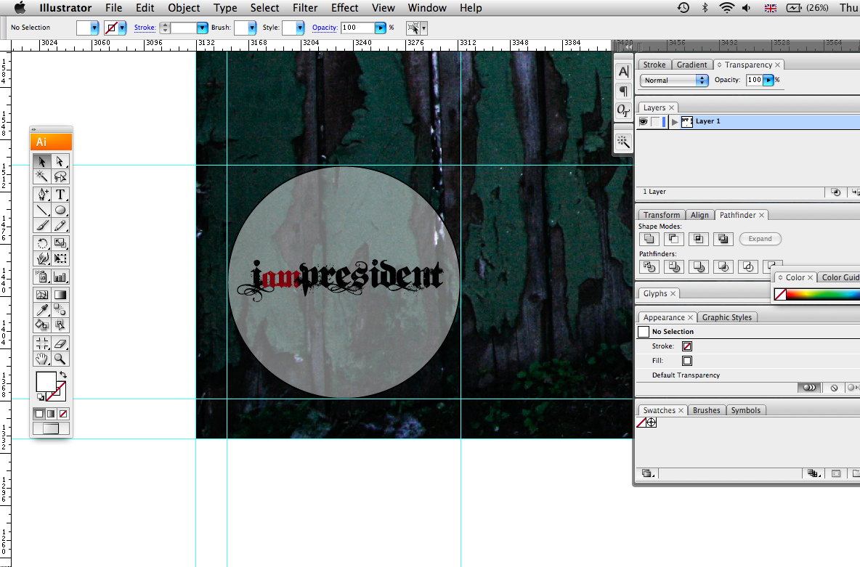Select the Column Graph tool
The height and width of the screenshot is (567, 860).
60,277
